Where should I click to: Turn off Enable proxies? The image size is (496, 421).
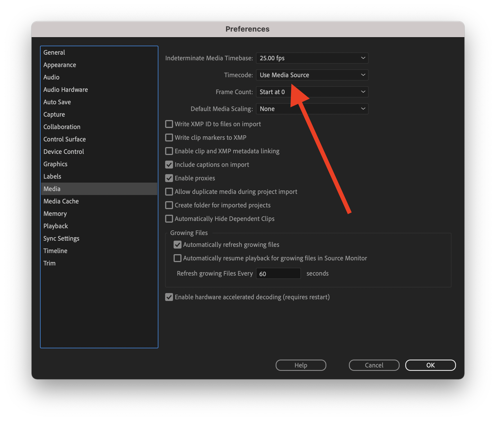(x=169, y=178)
